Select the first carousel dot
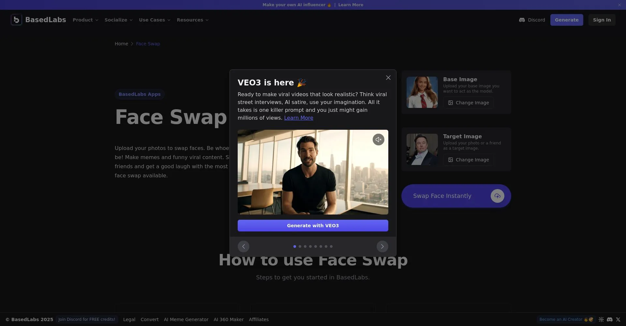This screenshot has width=626, height=326. click(x=295, y=246)
